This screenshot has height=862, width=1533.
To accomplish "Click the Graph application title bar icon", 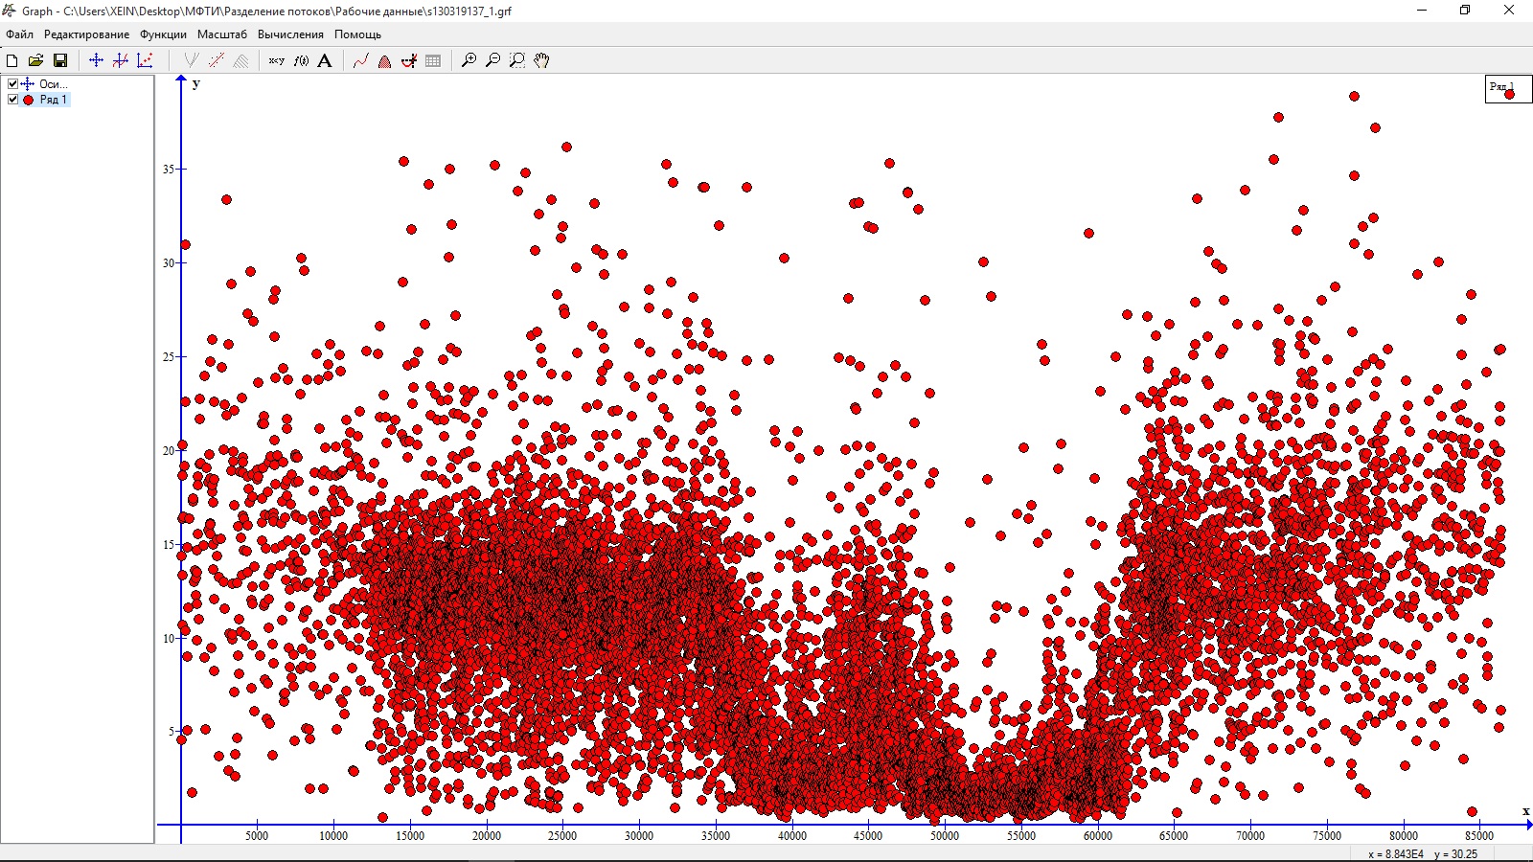I will click(x=11, y=11).
